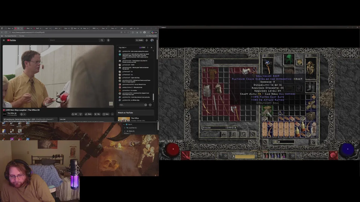The height and width of the screenshot is (202, 360).
Task: Select the green hood helm slot
Action: point(289,60)
